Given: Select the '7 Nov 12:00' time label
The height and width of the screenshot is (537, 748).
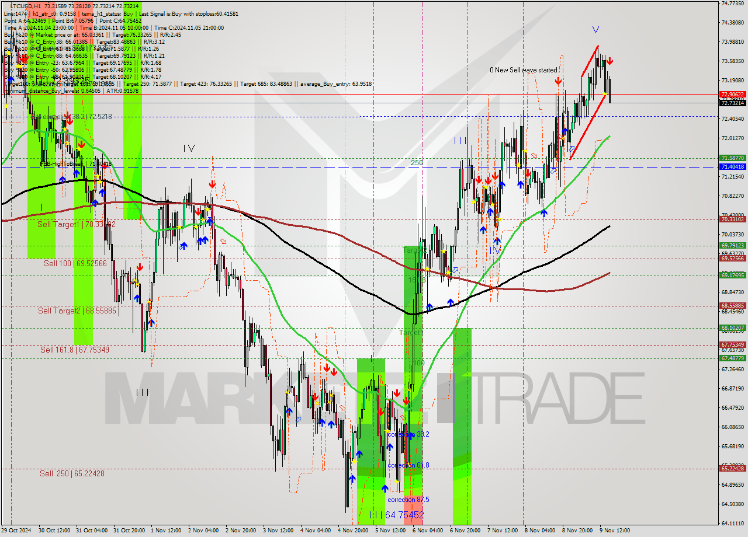Looking at the screenshot, I should tap(503, 531).
